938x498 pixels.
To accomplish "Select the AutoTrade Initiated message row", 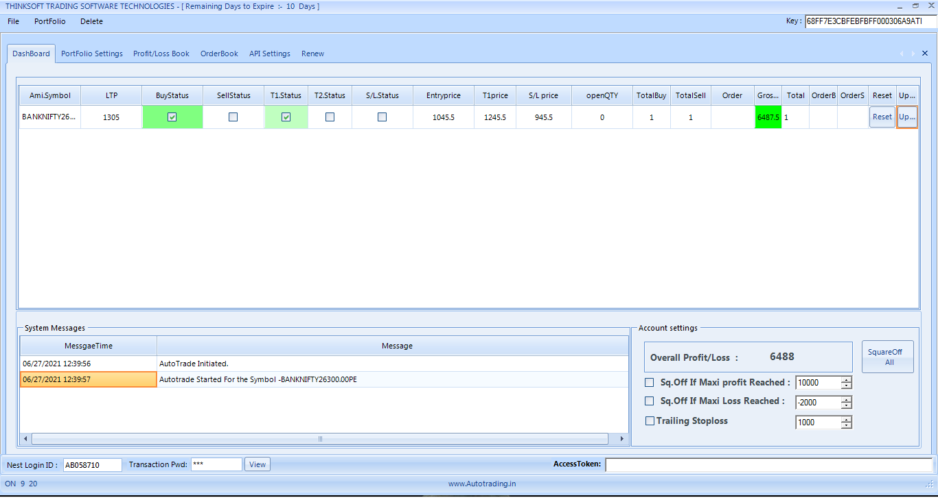I will pos(324,364).
